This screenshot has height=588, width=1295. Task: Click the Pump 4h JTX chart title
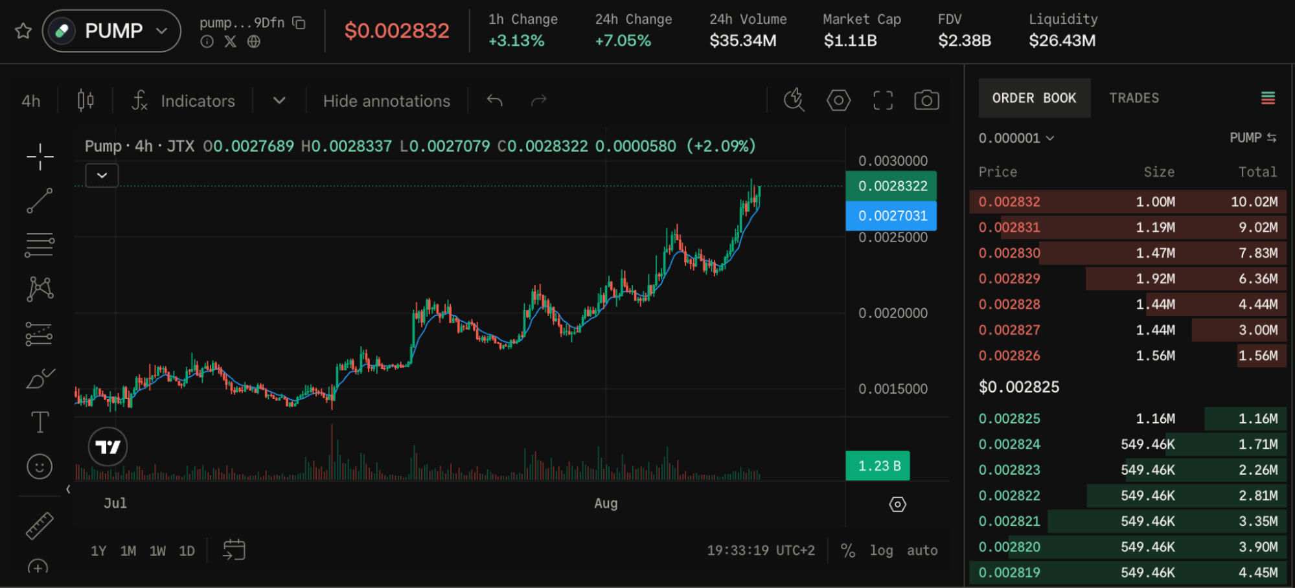[140, 146]
